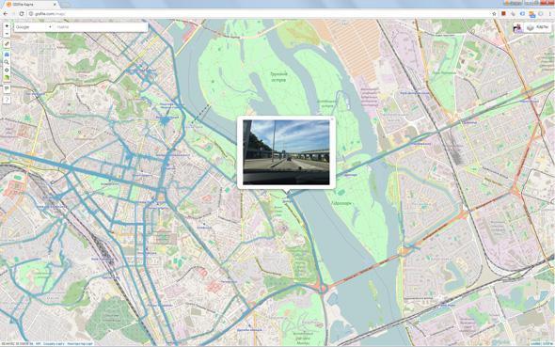Bookmark page with the star icon
Screen dimensions: 555x347
point(494,13)
